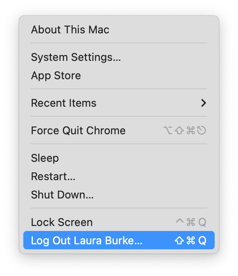Click the command symbol beside Lock Screen
This screenshot has height=276, width=238.
(x=191, y=222)
